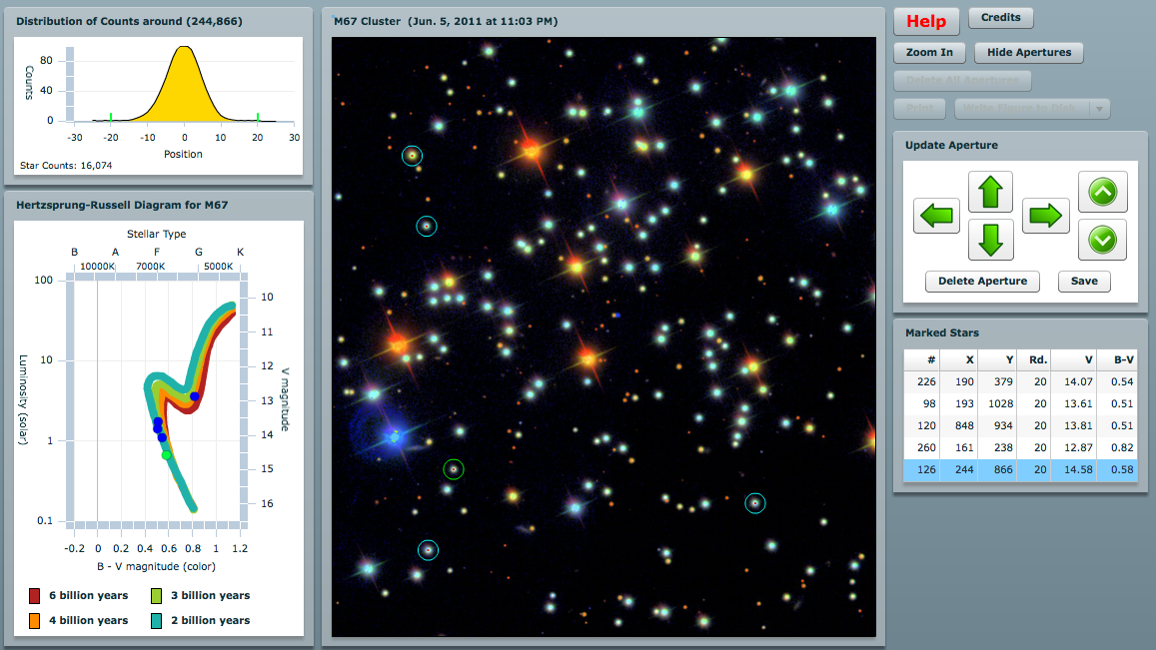Click the 2 billion years teal swatch

pyautogui.click(x=157, y=621)
